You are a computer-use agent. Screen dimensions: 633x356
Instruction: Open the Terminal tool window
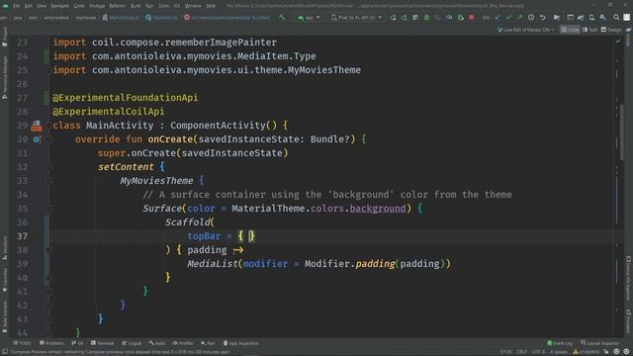tap(102, 343)
